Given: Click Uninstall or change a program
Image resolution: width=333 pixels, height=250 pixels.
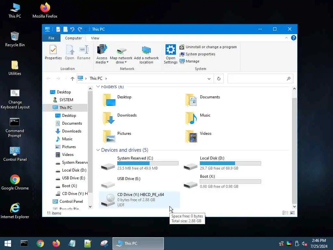Looking at the screenshot, I should click(x=208, y=47).
